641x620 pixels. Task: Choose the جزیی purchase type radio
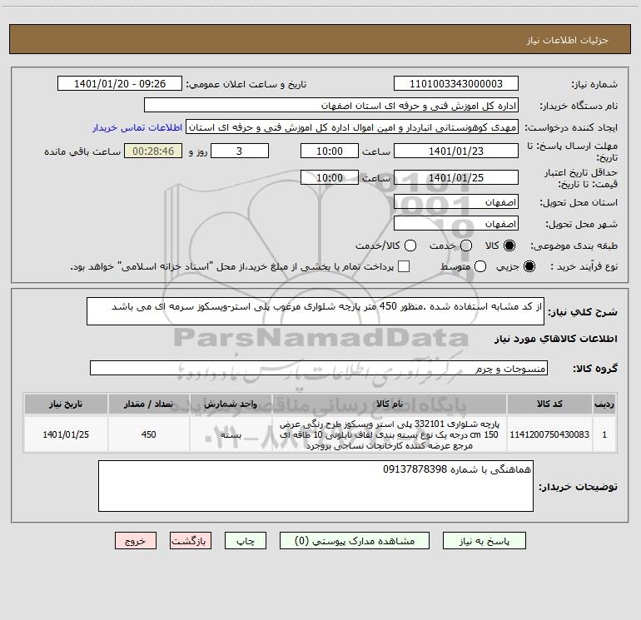pyautogui.click(x=529, y=266)
